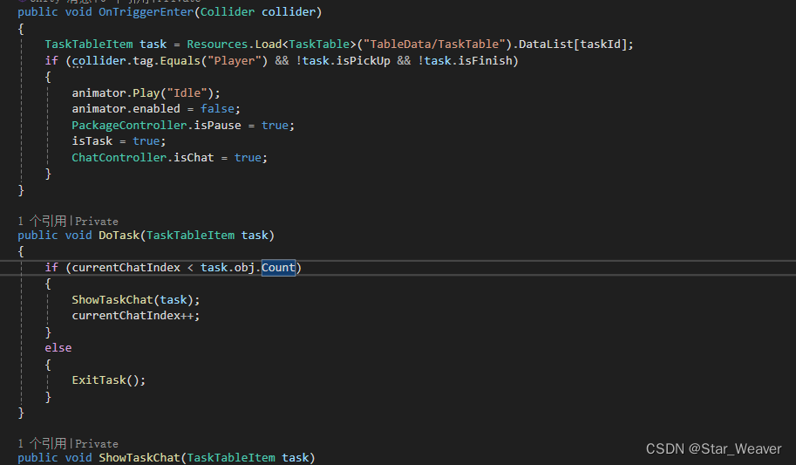Click the 'enabled' property of animator
This screenshot has height=465, width=796.
tap(156, 109)
